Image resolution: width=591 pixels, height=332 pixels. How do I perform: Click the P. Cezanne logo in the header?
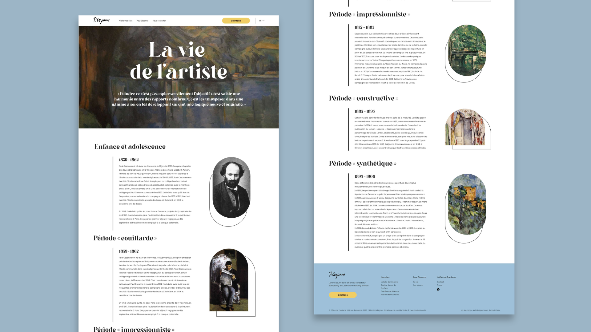tap(101, 21)
